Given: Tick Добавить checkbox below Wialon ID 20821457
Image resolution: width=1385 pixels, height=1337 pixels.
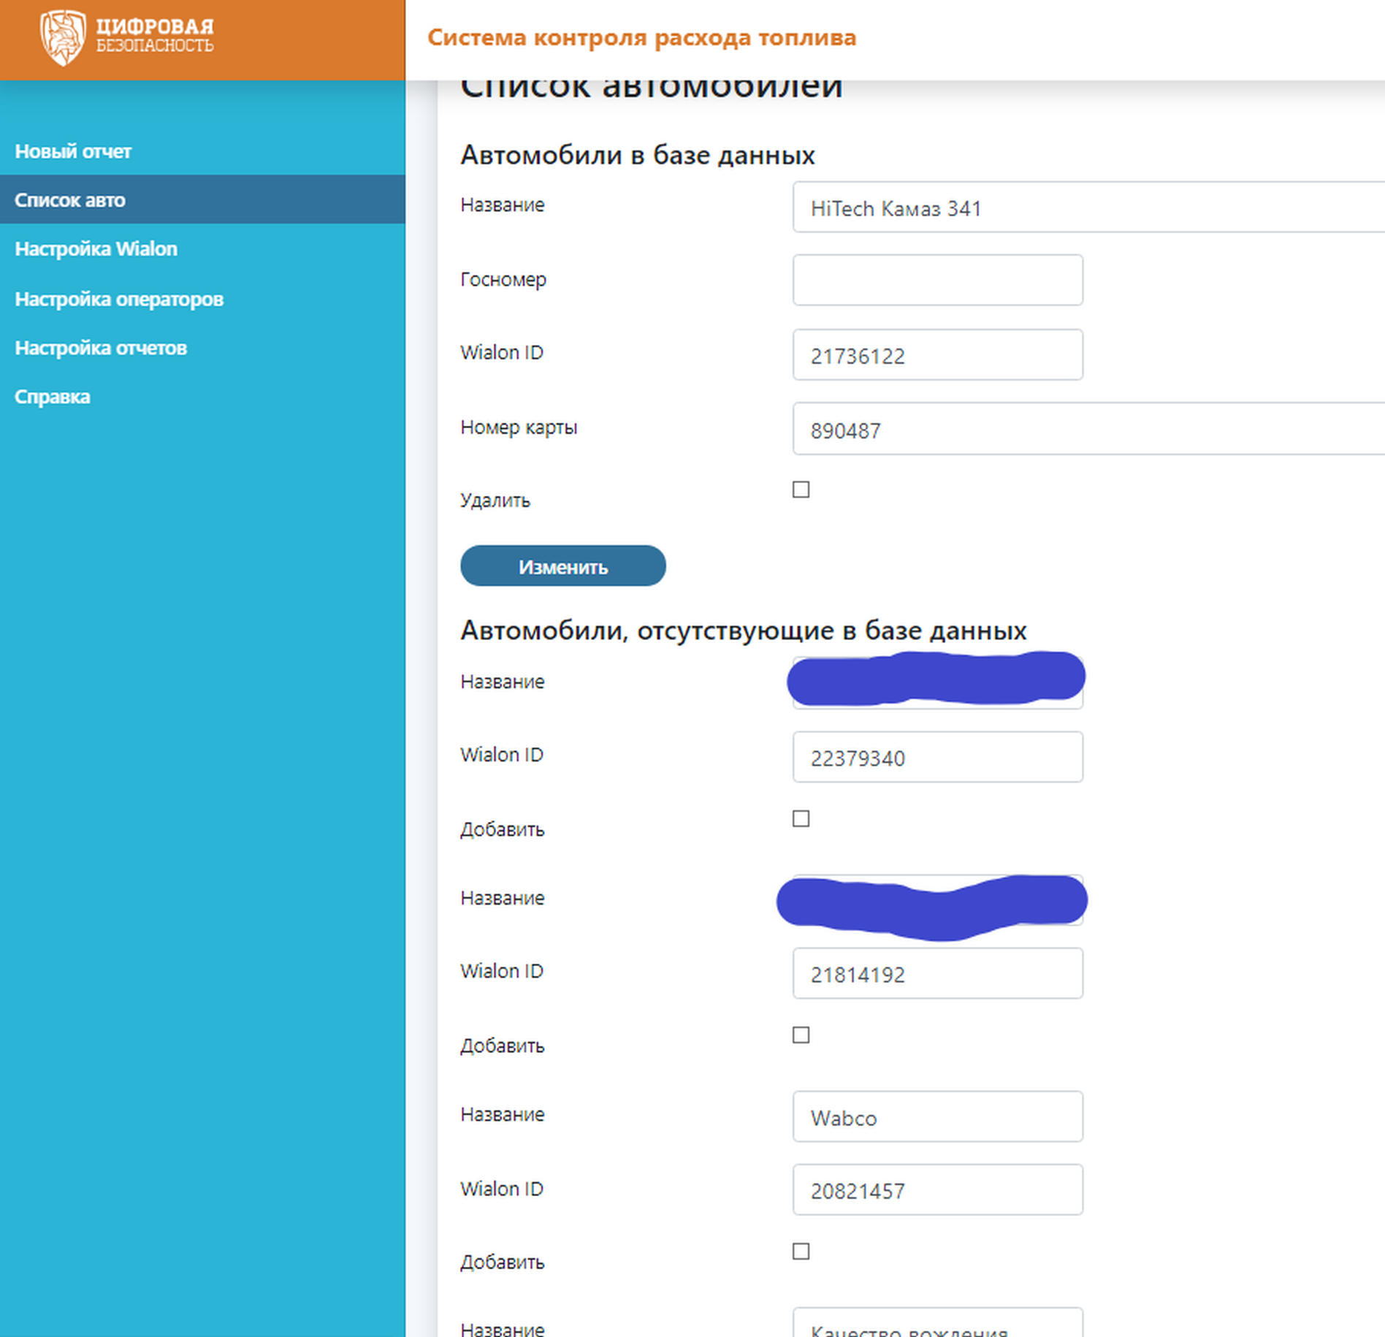Looking at the screenshot, I should (x=801, y=1252).
